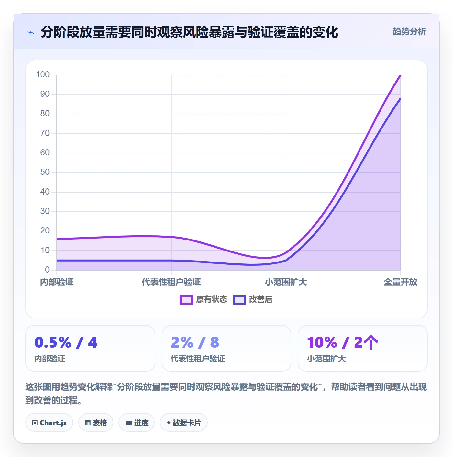The width and height of the screenshot is (453, 457).
Task: Toggle the 原有状态 legend swatch
Action: 186,300
